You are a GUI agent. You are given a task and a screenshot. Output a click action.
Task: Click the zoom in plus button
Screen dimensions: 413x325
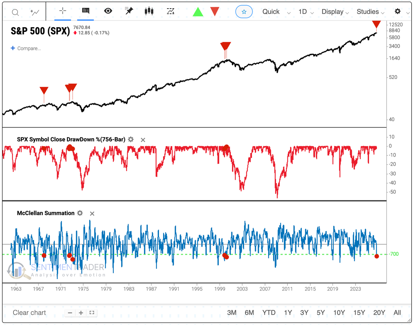81,313
